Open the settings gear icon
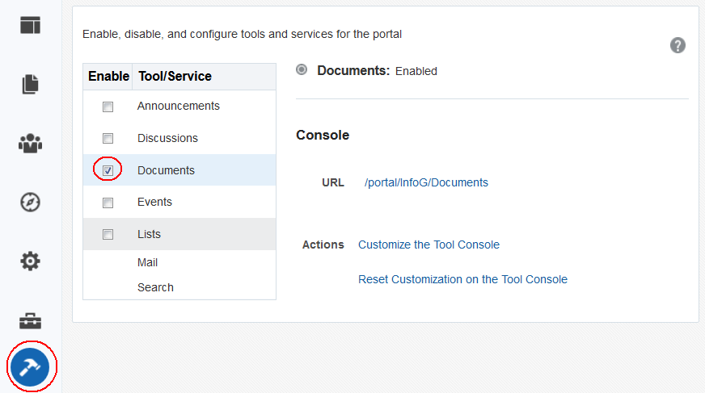Viewport: 705px width, 393px height. [x=30, y=261]
